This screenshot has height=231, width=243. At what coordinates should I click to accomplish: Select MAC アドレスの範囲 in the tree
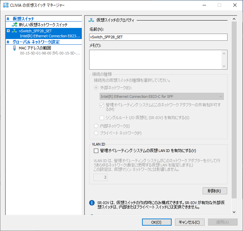point(35,48)
